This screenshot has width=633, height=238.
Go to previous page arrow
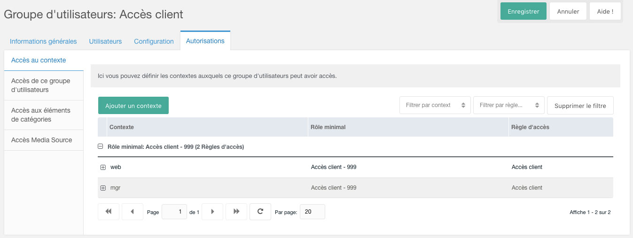(x=133, y=212)
